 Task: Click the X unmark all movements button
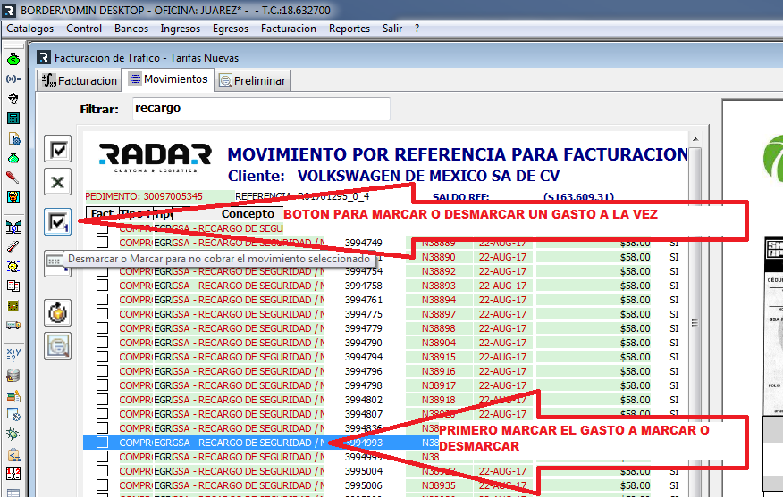click(x=57, y=181)
